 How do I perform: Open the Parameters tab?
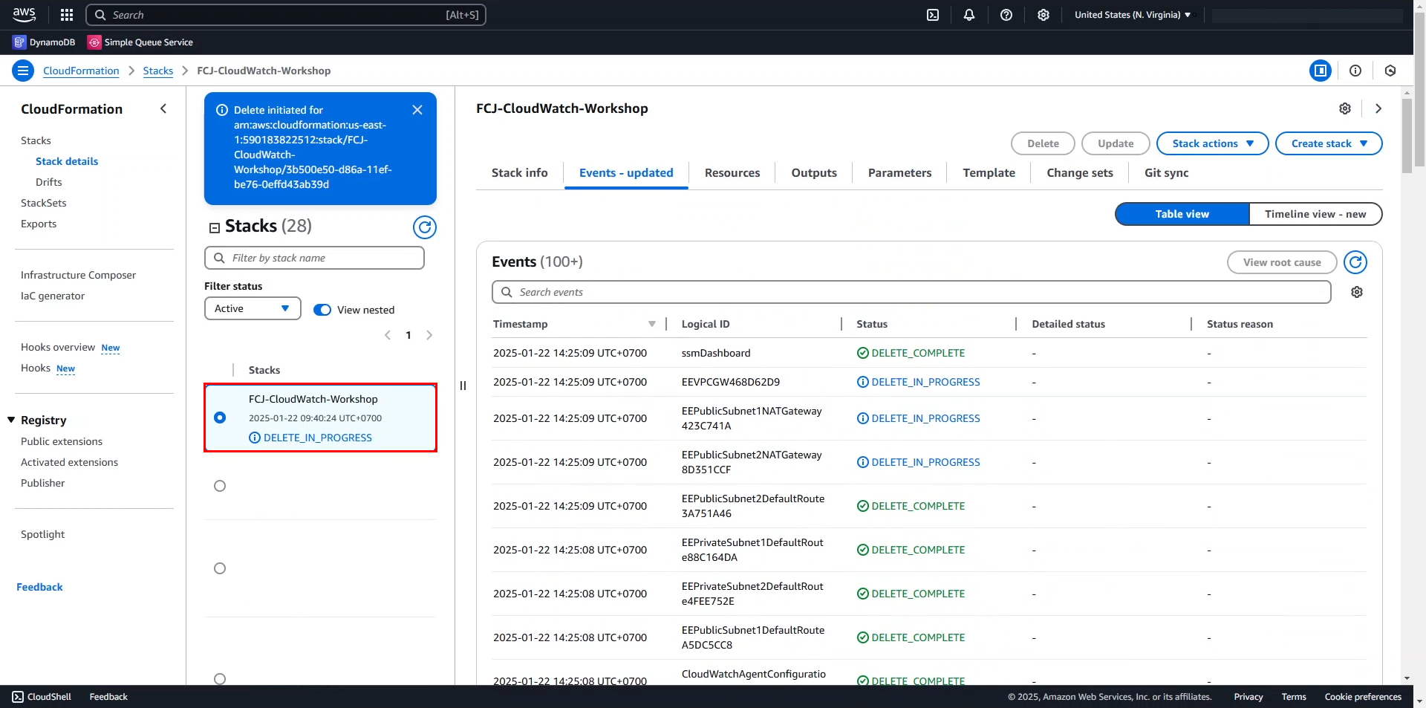pos(899,172)
